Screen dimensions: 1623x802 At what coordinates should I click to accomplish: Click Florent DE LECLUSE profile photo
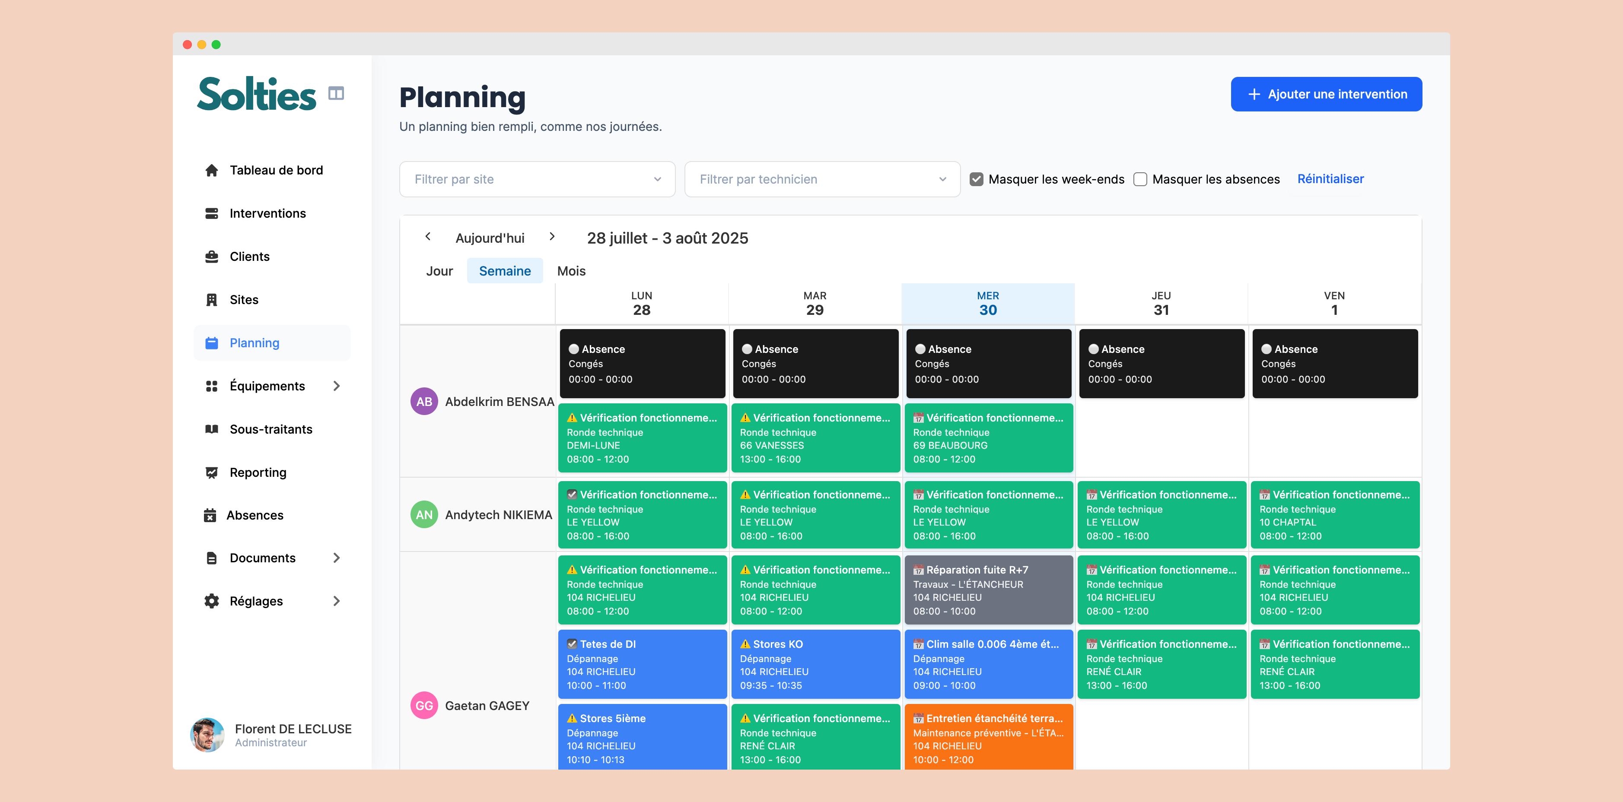207,735
